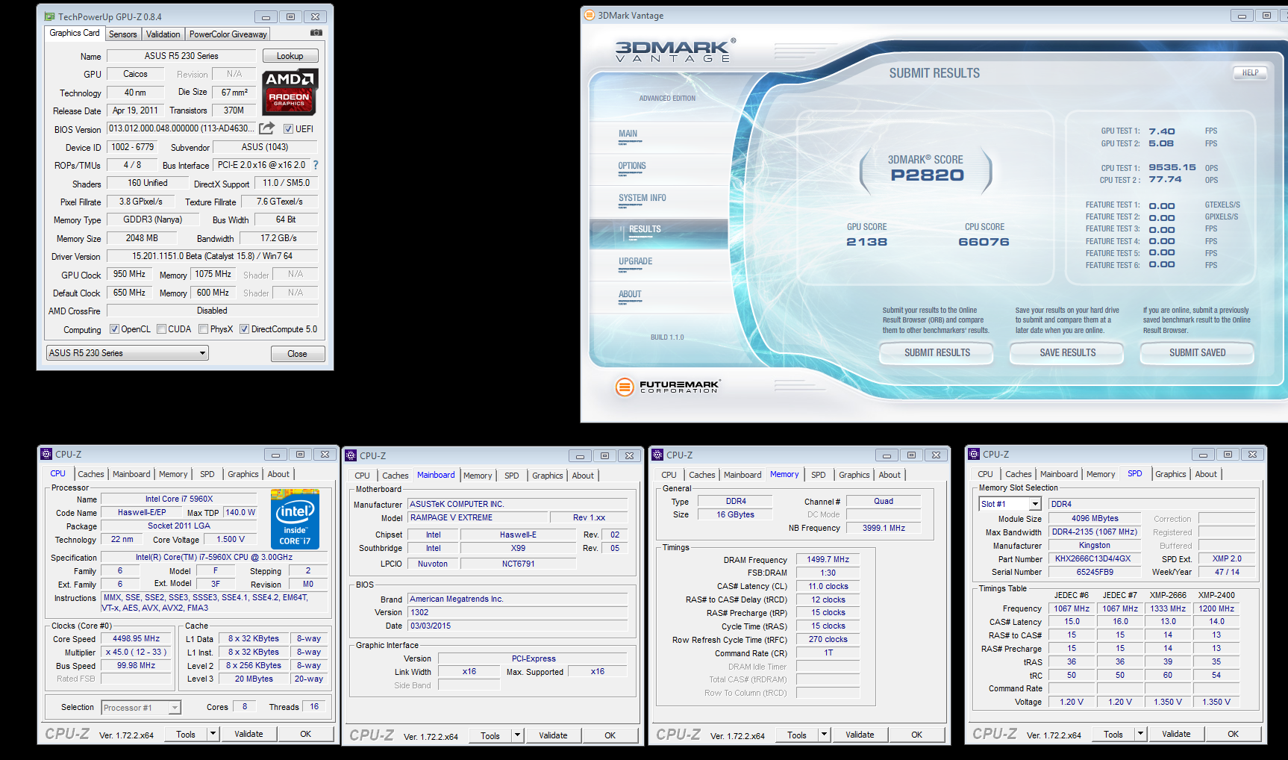Toggle the CUDA checkbox
1288x760 pixels.
[161, 329]
